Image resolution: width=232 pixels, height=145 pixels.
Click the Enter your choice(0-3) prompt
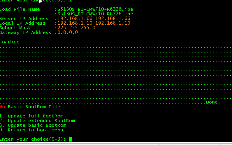pyautogui.click(x=33, y=139)
